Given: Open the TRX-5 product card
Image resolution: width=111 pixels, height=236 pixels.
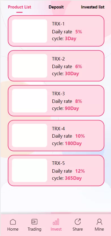Looking at the screenshot, I should [x=56, y=170].
